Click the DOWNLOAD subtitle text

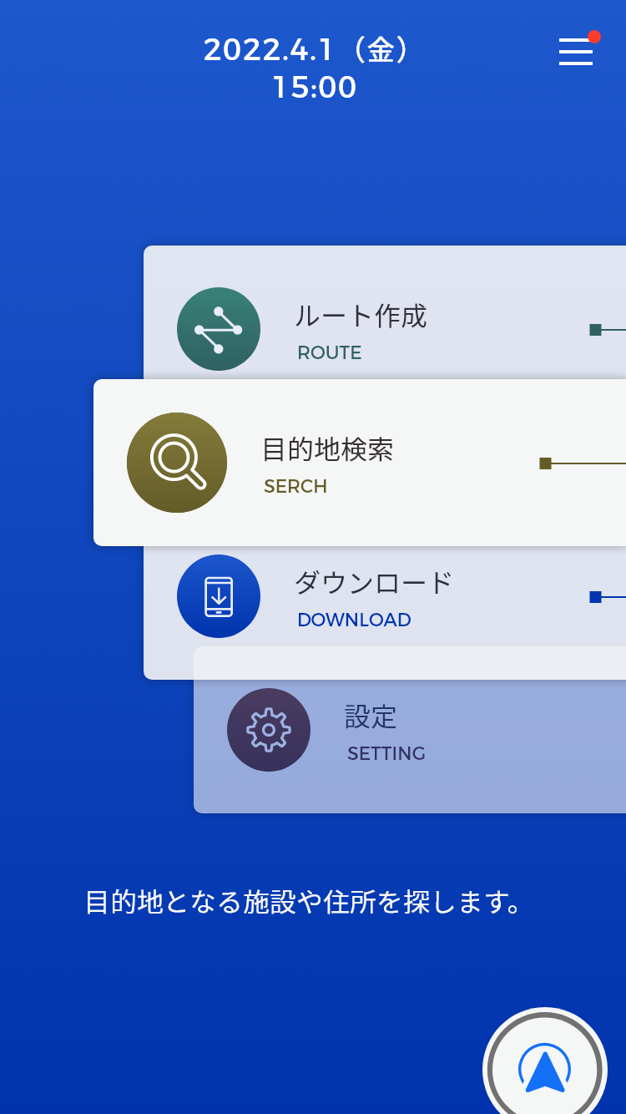(x=354, y=620)
